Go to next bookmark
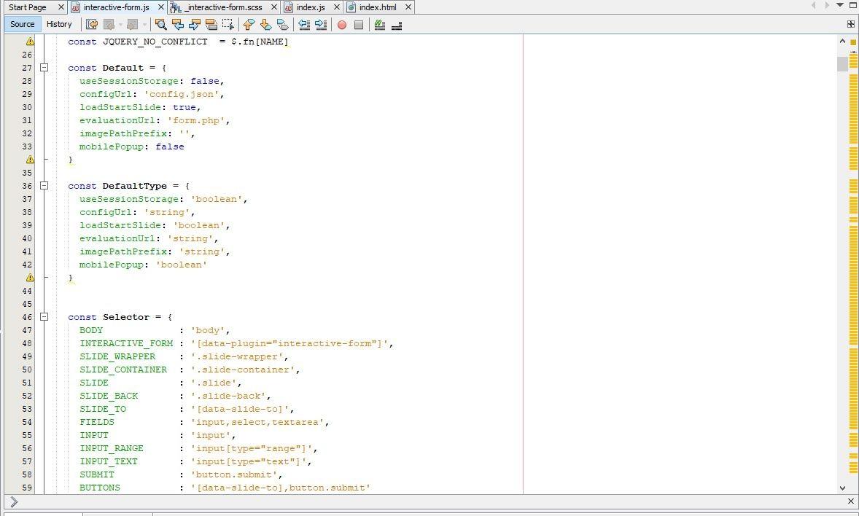 (265, 25)
